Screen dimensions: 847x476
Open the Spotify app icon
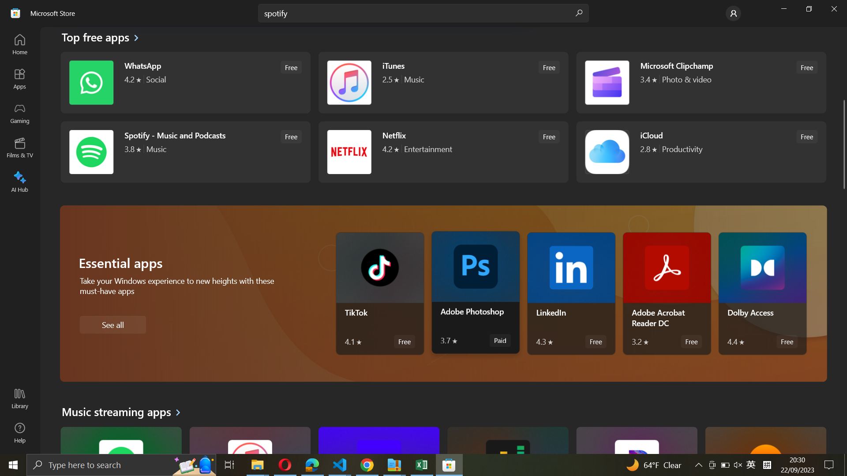91,152
